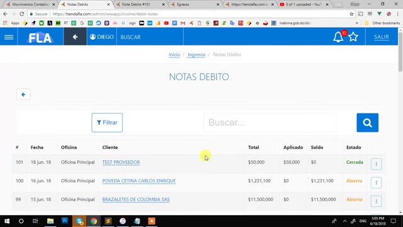This screenshot has width=403, height=227.
Task: Reload the page with the browser refresh icon
Action: point(22,14)
